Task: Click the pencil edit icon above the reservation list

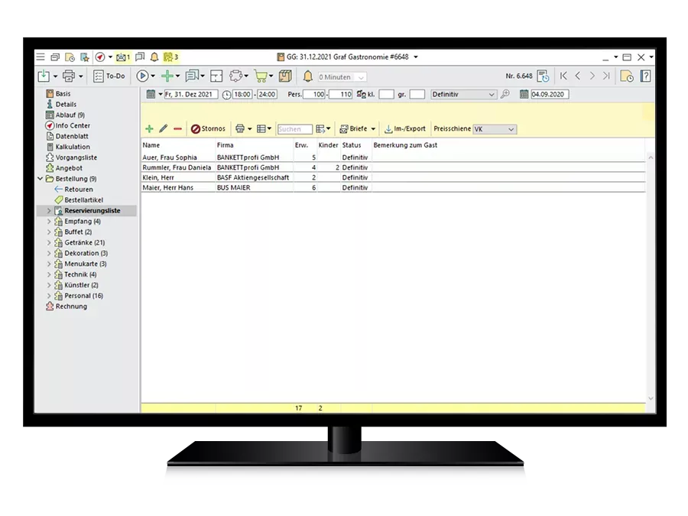Action: pos(163,129)
